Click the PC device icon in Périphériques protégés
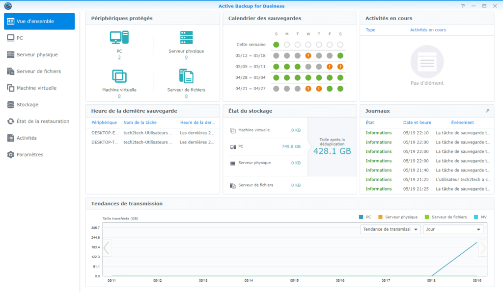 119,38
